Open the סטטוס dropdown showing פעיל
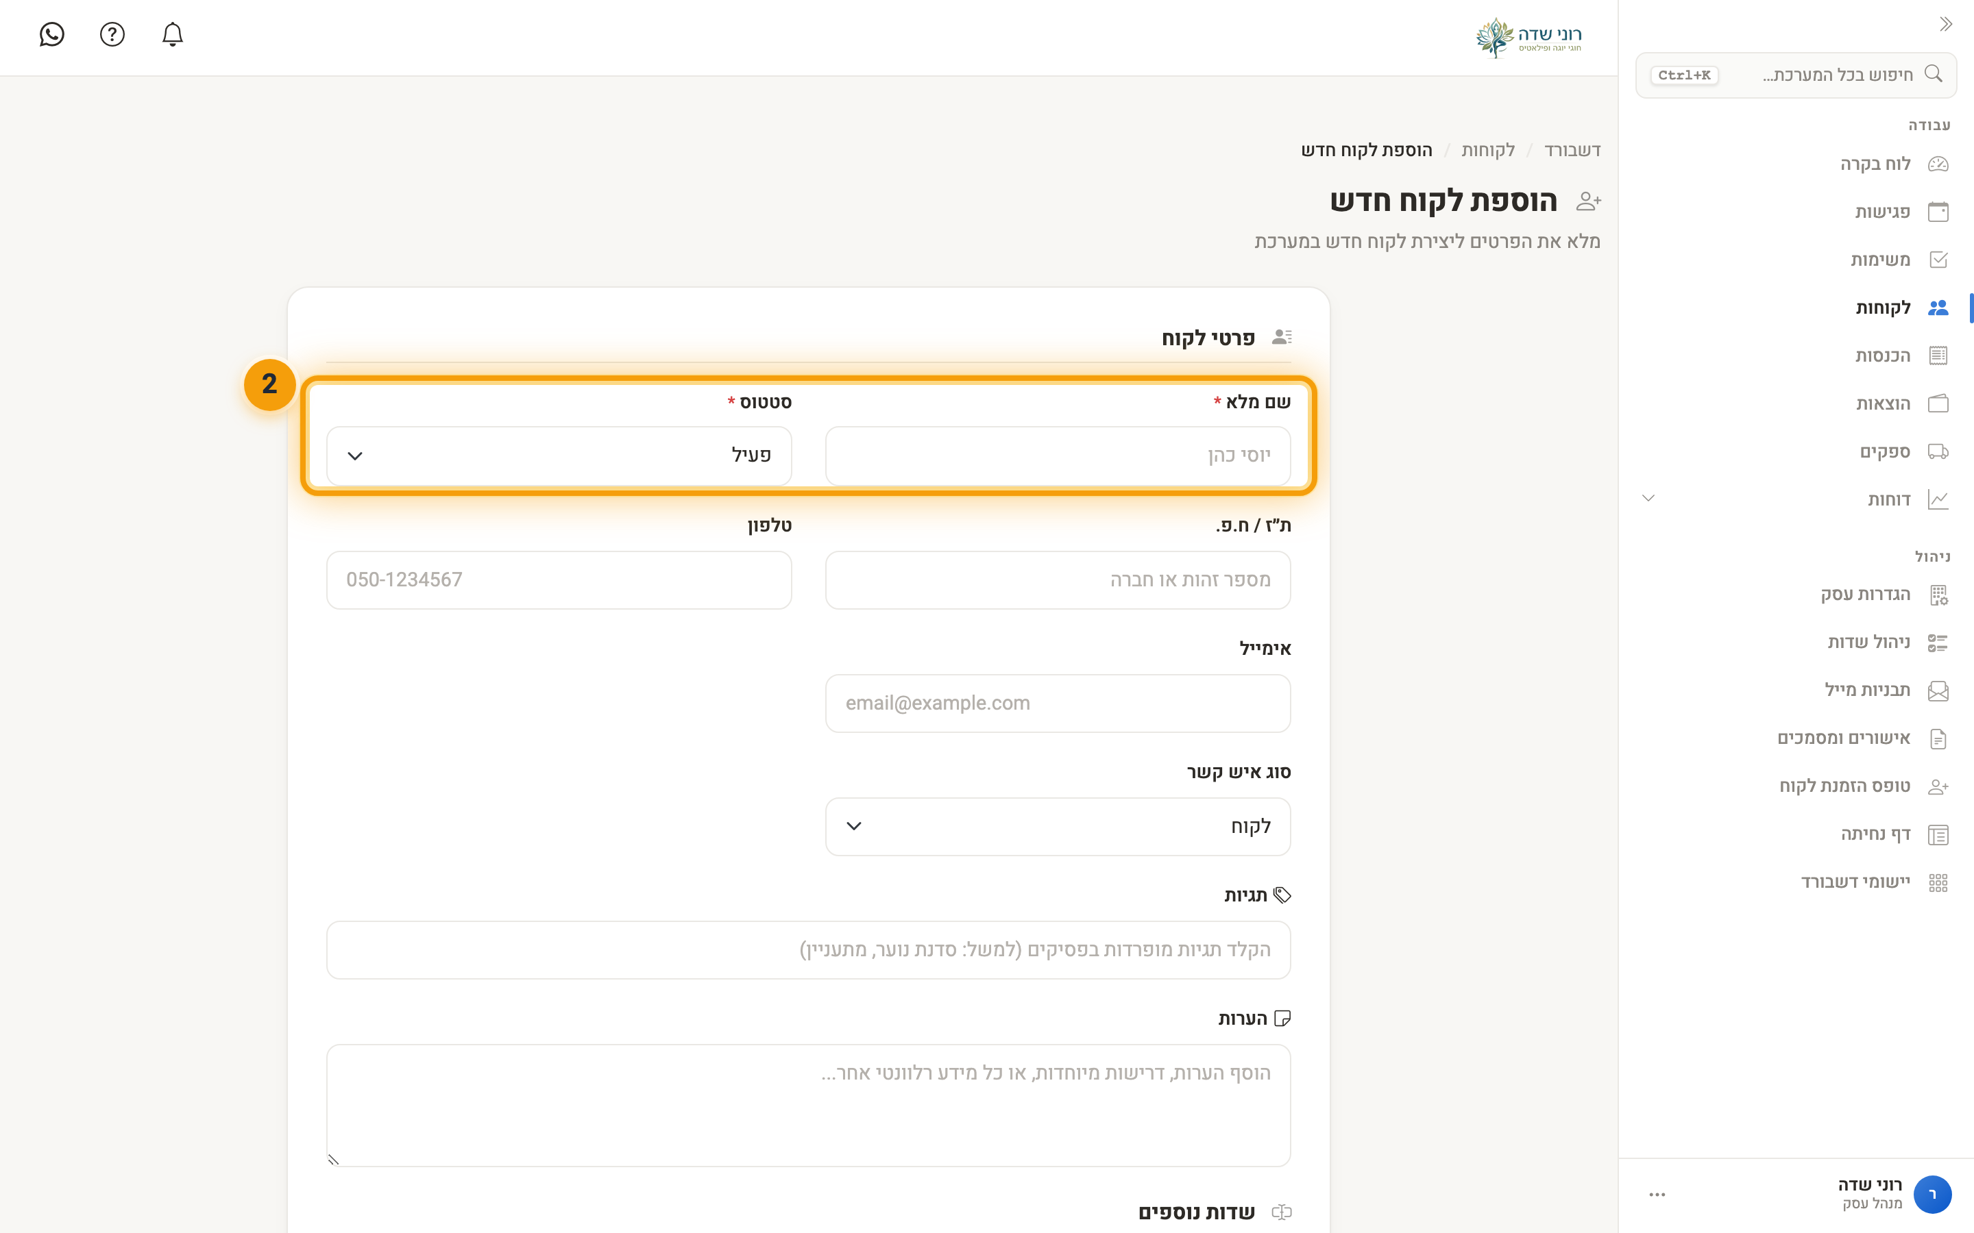 (559, 456)
